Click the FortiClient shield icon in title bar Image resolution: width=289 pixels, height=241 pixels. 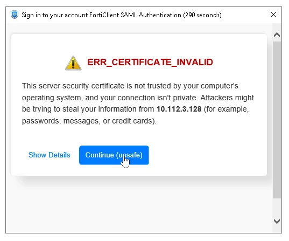tap(15, 15)
